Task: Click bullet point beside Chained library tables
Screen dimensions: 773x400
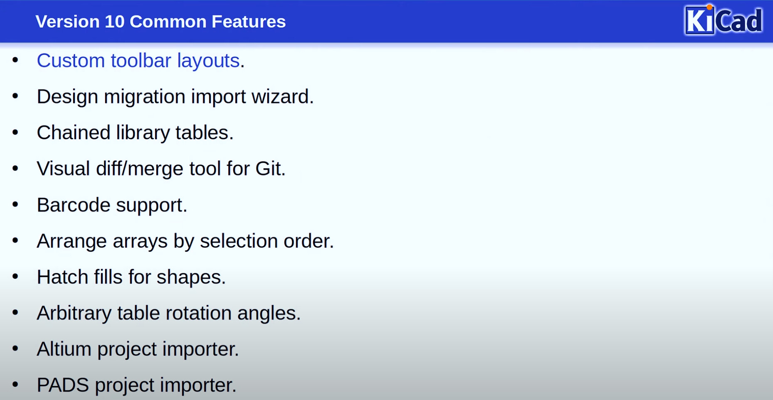Action: click(15, 133)
